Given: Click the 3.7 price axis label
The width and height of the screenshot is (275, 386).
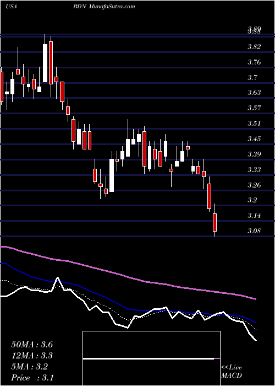Looking at the screenshot, I should [252, 78].
